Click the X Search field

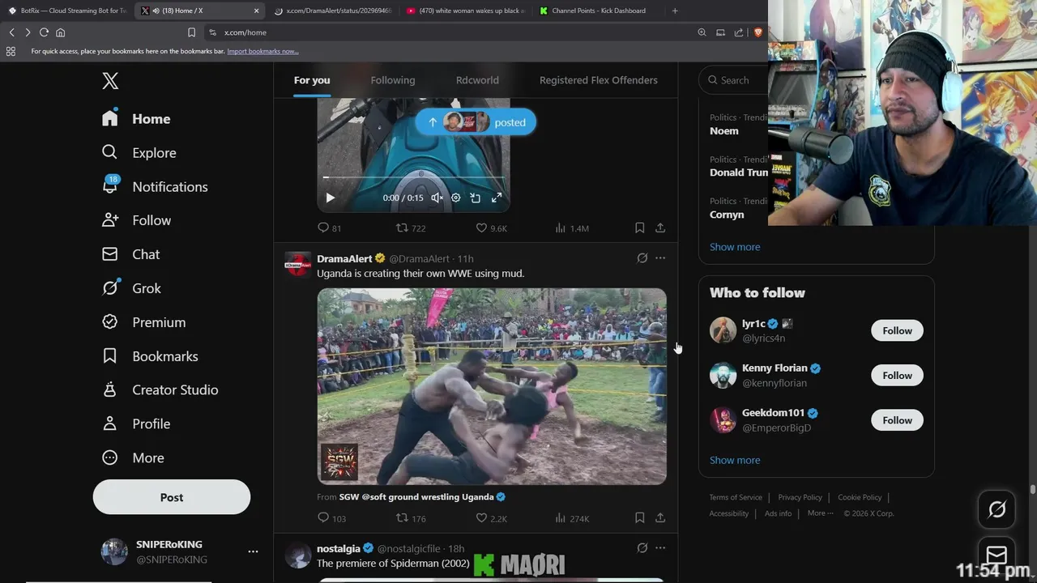(733, 80)
